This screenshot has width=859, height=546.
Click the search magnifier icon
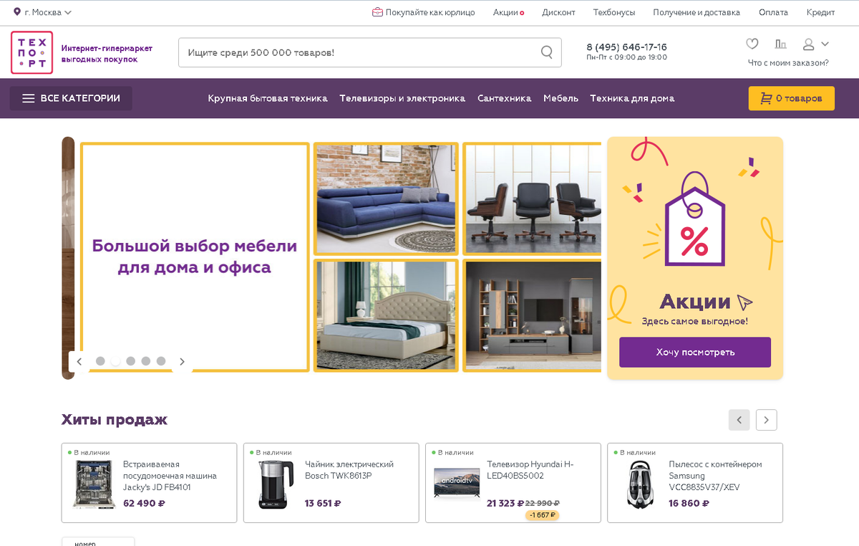pyautogui.click(x=547, y=52)
